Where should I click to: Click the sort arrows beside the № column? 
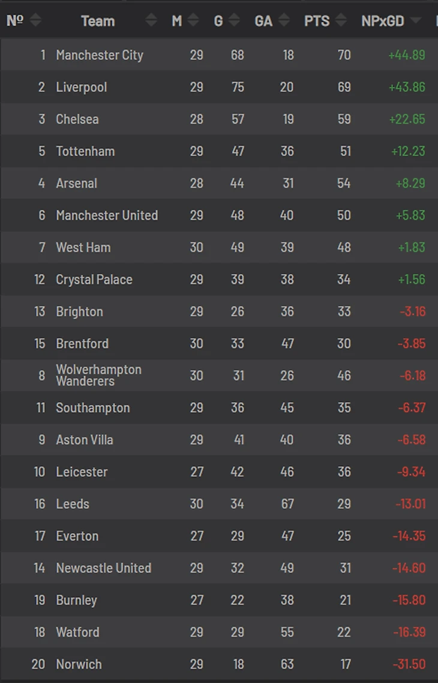point(35,21)
